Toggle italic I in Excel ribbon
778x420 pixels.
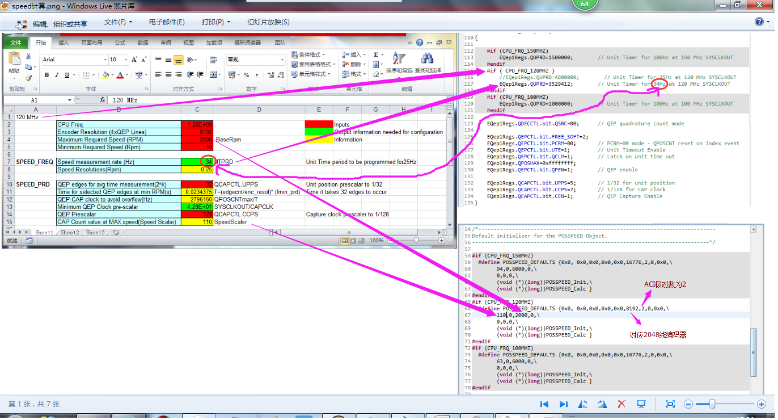click(57, 75)
